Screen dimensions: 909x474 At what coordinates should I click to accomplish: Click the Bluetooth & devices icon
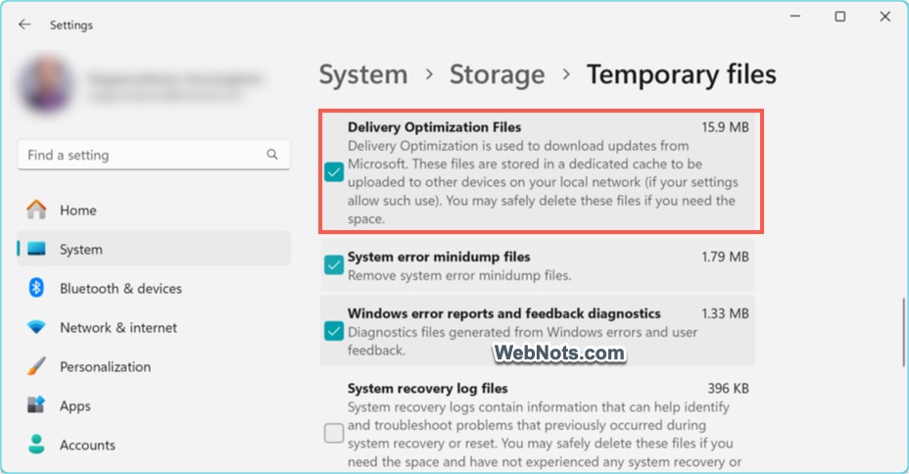[36, 288]
